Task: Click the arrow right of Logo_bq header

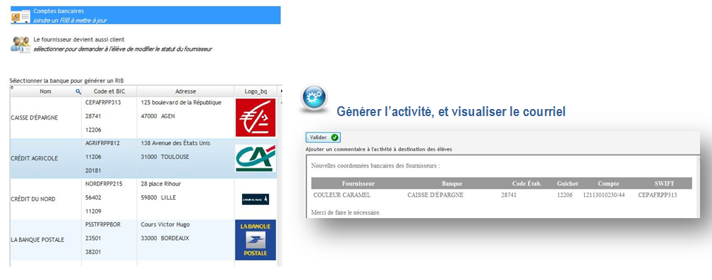Action: click(x=280, y=91)
